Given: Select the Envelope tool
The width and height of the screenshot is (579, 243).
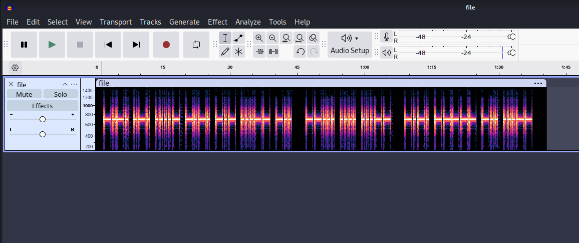Looking at the screenshot, I should pos(239,38).
